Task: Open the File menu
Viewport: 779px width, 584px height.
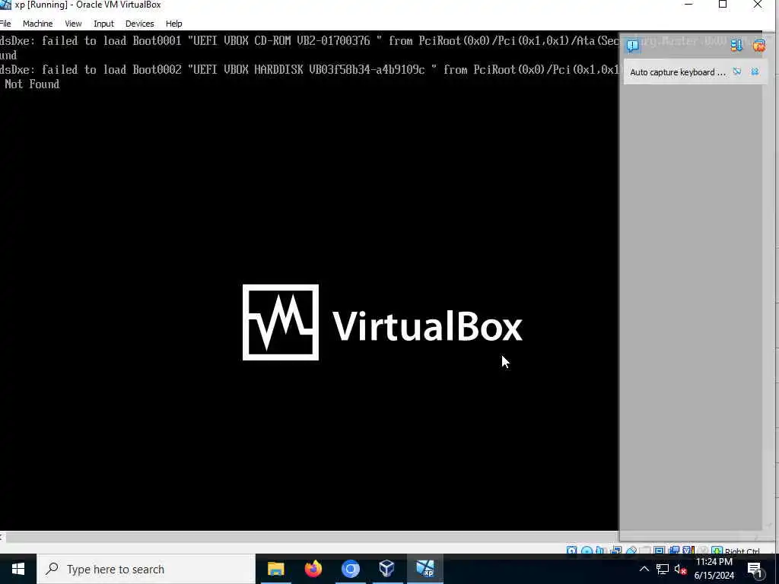Action: (5, 24)
